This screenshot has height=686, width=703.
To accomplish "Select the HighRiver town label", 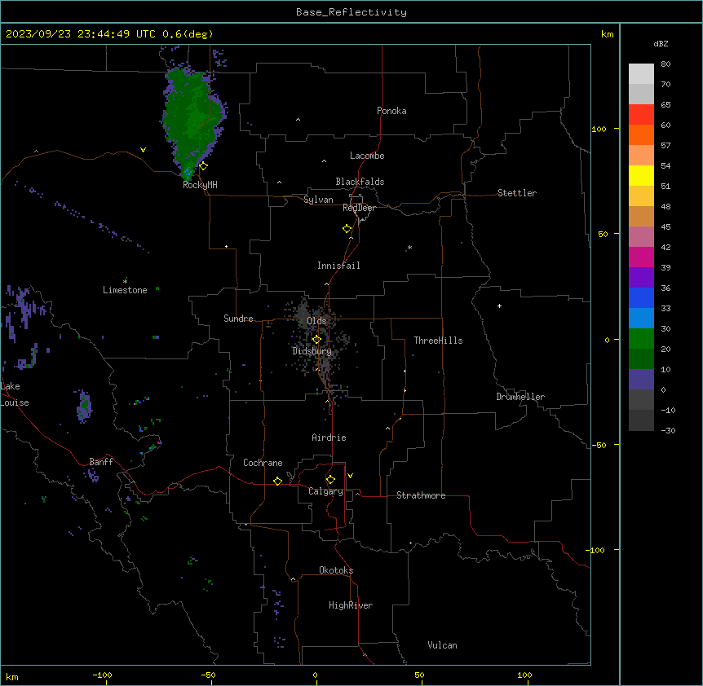I will (351, 605).
